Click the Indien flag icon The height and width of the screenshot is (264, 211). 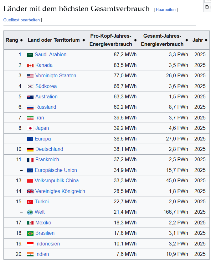click(x=30, y=254)
